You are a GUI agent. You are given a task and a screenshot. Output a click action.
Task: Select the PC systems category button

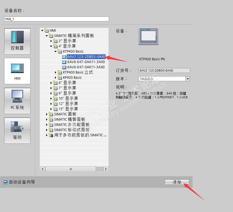point(17,101)
